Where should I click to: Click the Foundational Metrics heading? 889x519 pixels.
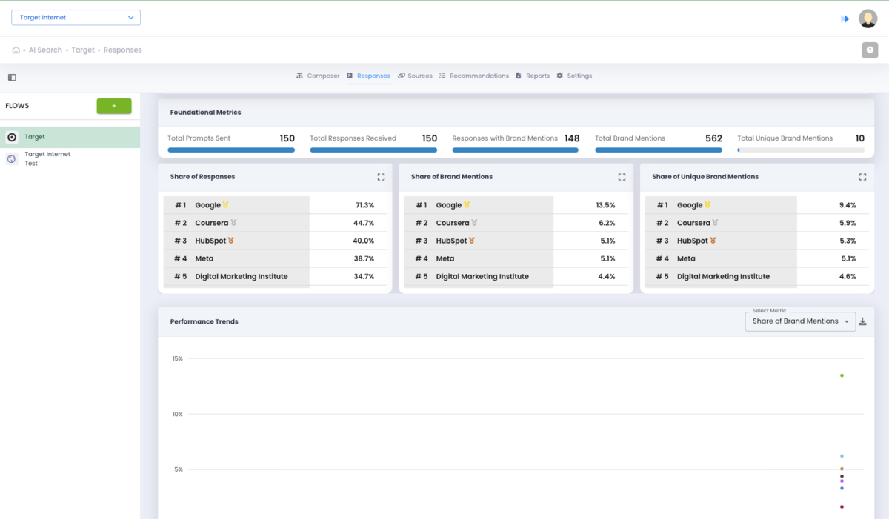point(205,113)
